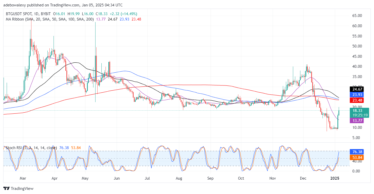
Task: Click the 35.00 price scale label
Action: point(357,77)
